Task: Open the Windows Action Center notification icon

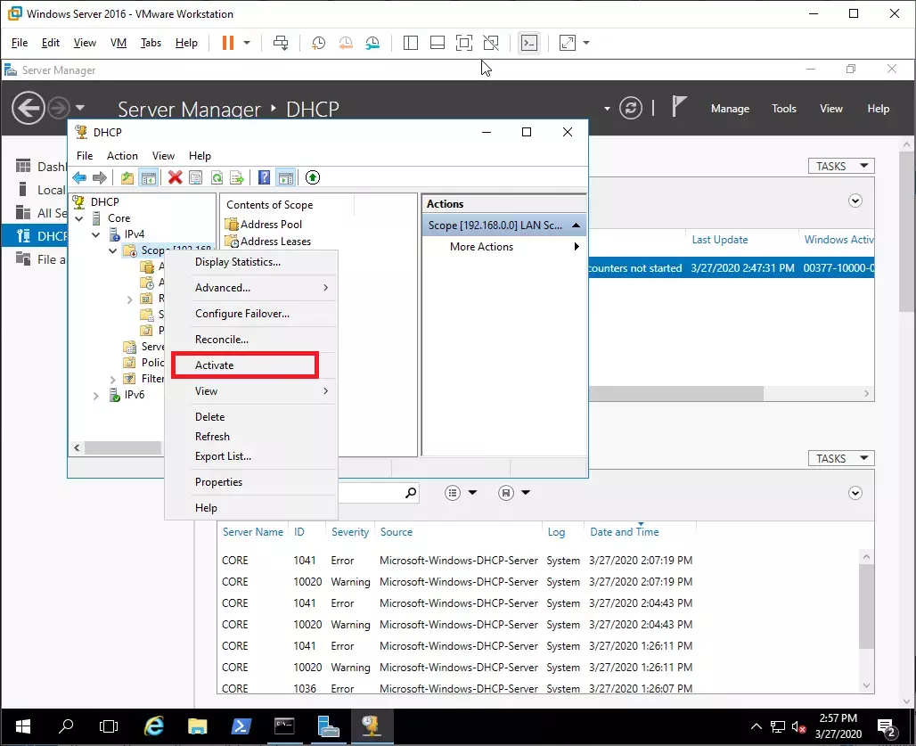Action: coord(887,728)
